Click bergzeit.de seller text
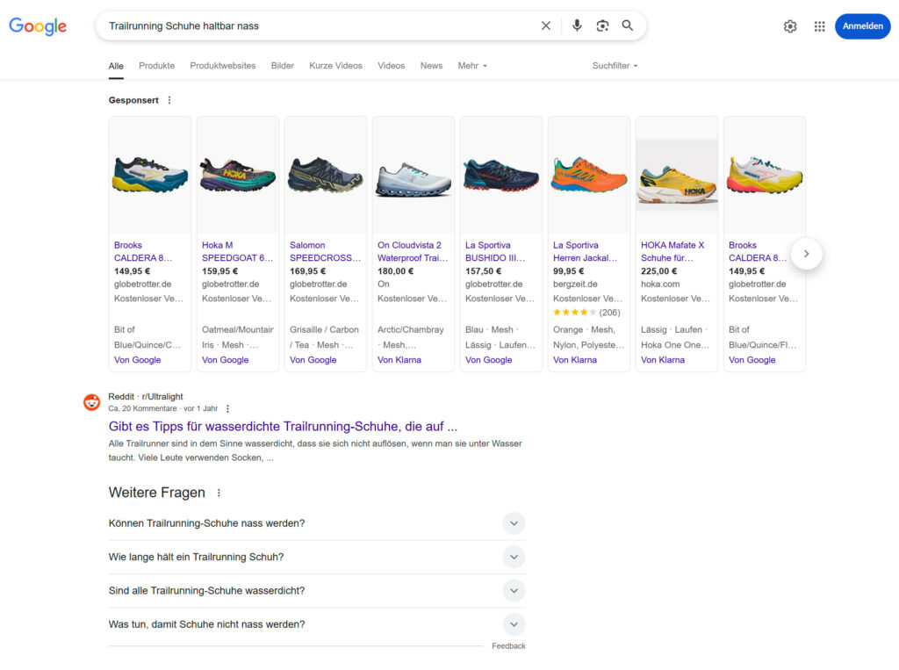Screen dimensions: 899x670 coord(575,284)
